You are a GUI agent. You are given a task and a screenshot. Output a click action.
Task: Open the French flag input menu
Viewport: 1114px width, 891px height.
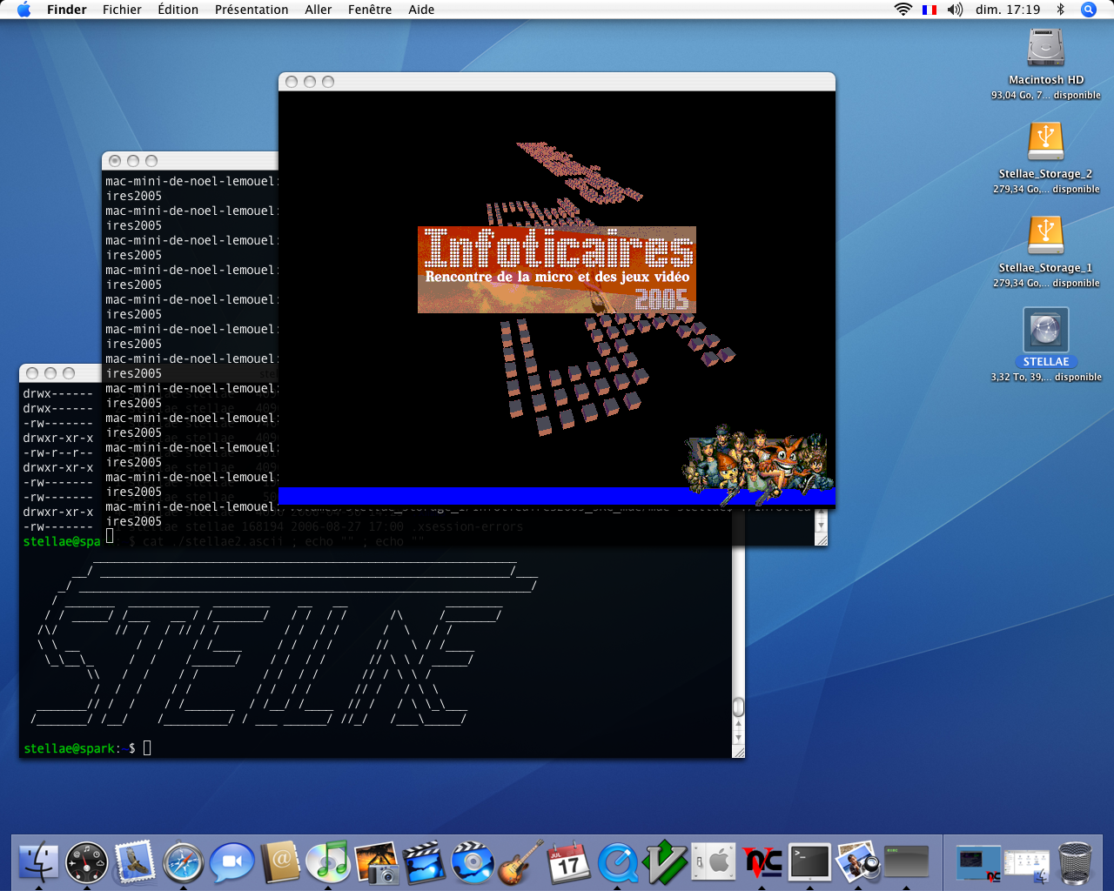coord(929,10)
